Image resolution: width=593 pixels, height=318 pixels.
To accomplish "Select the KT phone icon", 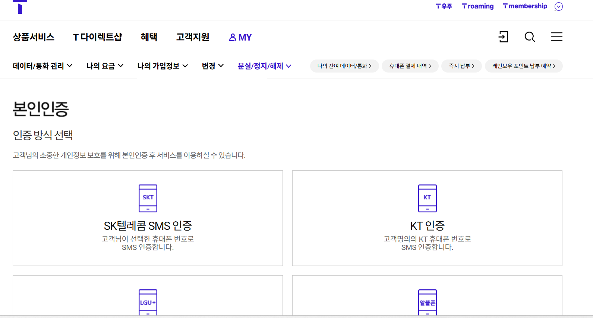I will 428,198.
